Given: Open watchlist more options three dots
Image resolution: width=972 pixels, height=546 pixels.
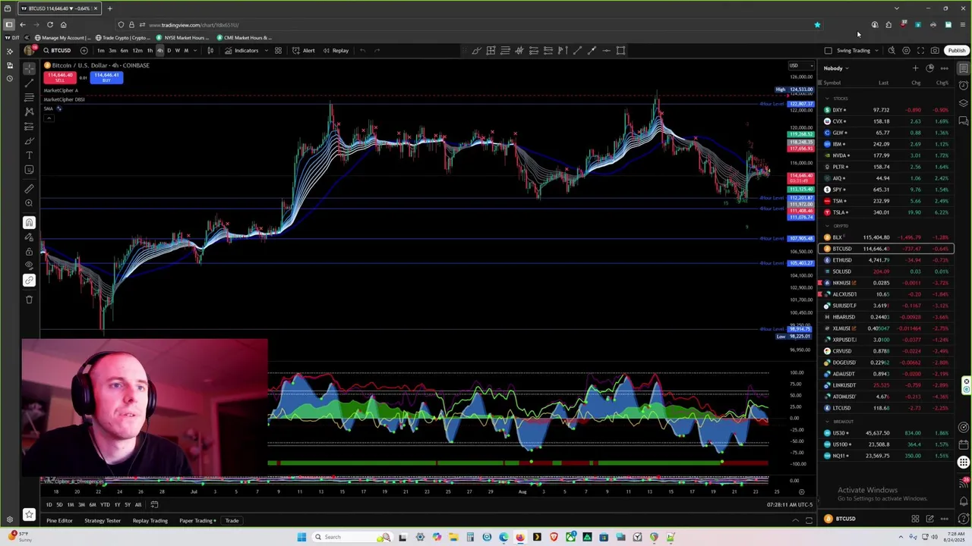Looking at the screenshot, I should click(x=944, y=68).
